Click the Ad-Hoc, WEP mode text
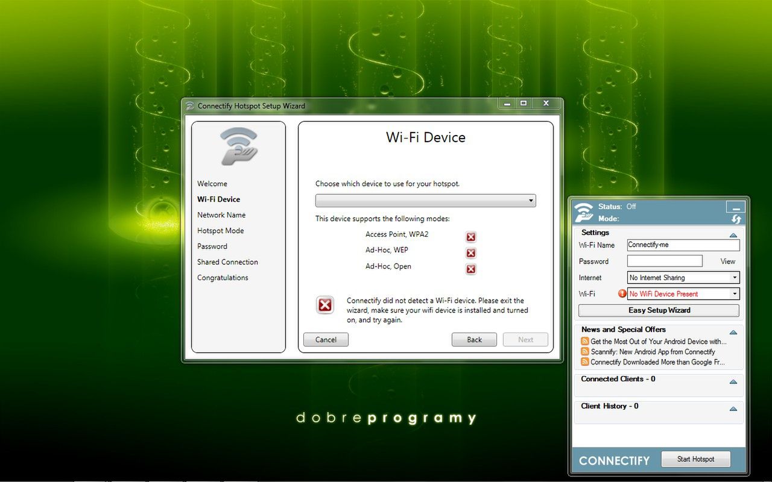The image size is (772, 482). [387, 250]
